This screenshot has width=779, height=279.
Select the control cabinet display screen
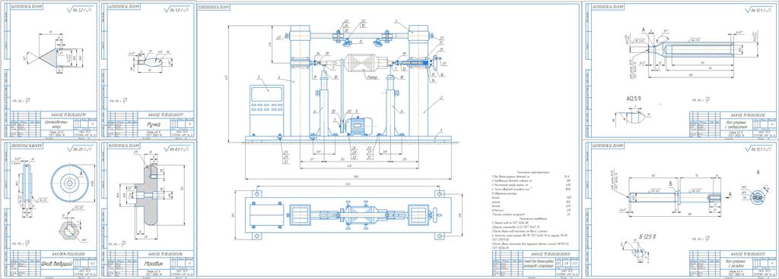click(267, 94)
